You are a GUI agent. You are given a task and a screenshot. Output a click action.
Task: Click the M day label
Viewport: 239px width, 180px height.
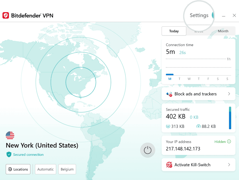[x=170, y=79]
